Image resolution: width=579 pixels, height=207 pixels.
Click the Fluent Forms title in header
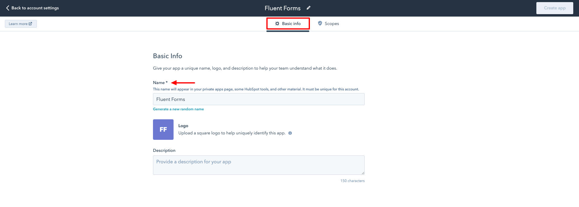282,8
